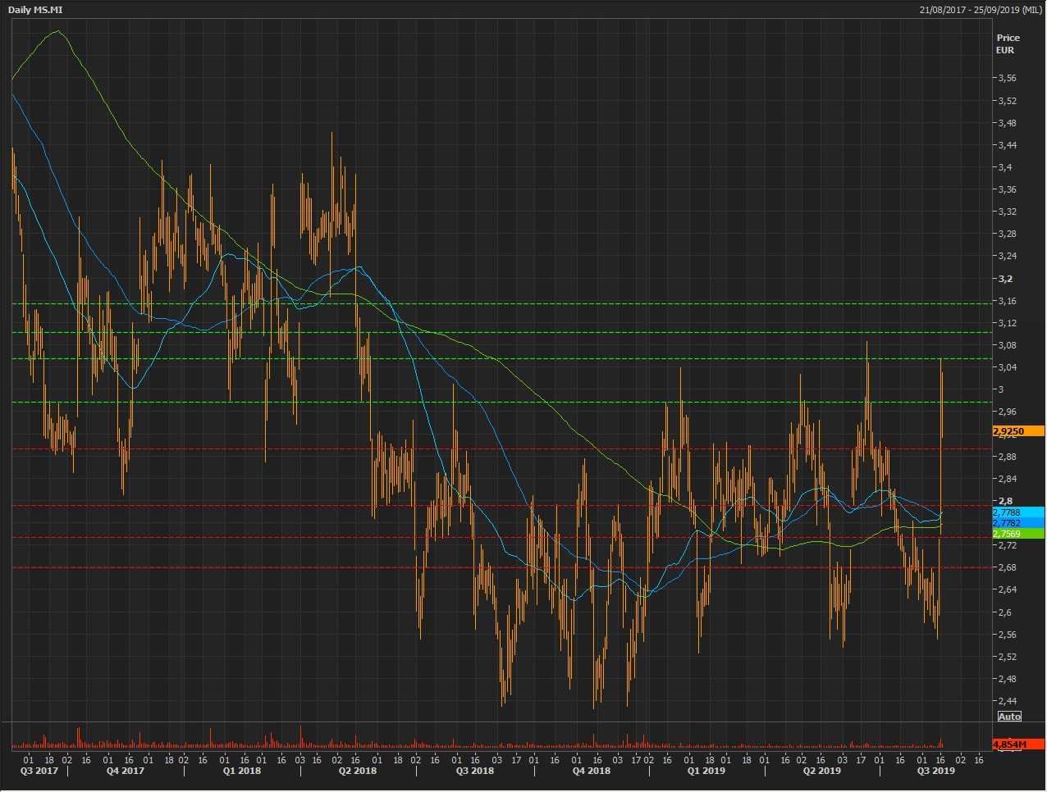The image size is (1047, 792).
Task: Select the green 2,7569 moving average tag
Action: coord(1018,534)
